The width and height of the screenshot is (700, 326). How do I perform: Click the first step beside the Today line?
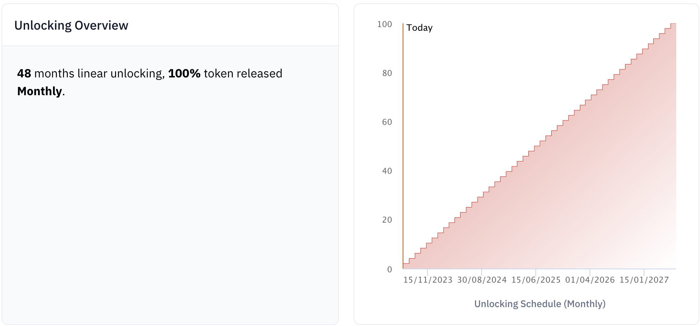click(406, 264)
